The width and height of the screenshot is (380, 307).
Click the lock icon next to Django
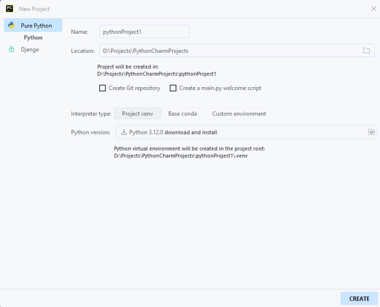pos(11,49)
